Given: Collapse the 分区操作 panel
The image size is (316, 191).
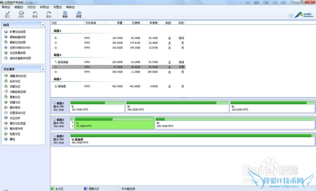Looking at the screenshot, I should click(43, 69).
